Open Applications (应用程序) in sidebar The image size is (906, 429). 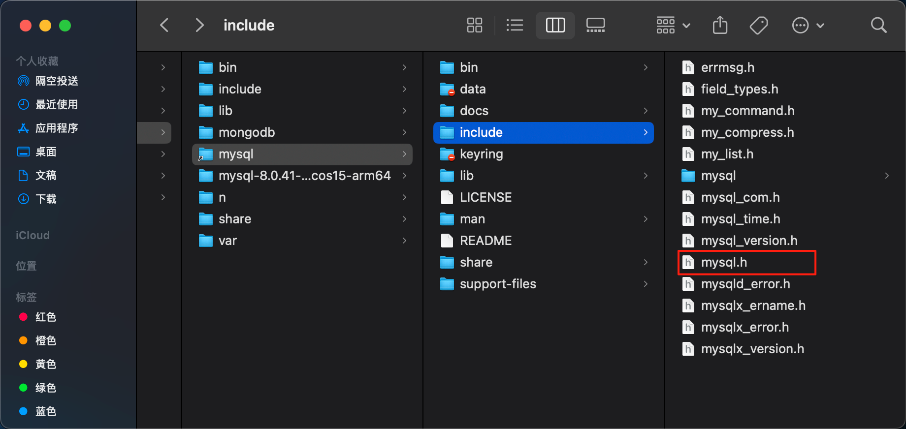tap(56, 128)
